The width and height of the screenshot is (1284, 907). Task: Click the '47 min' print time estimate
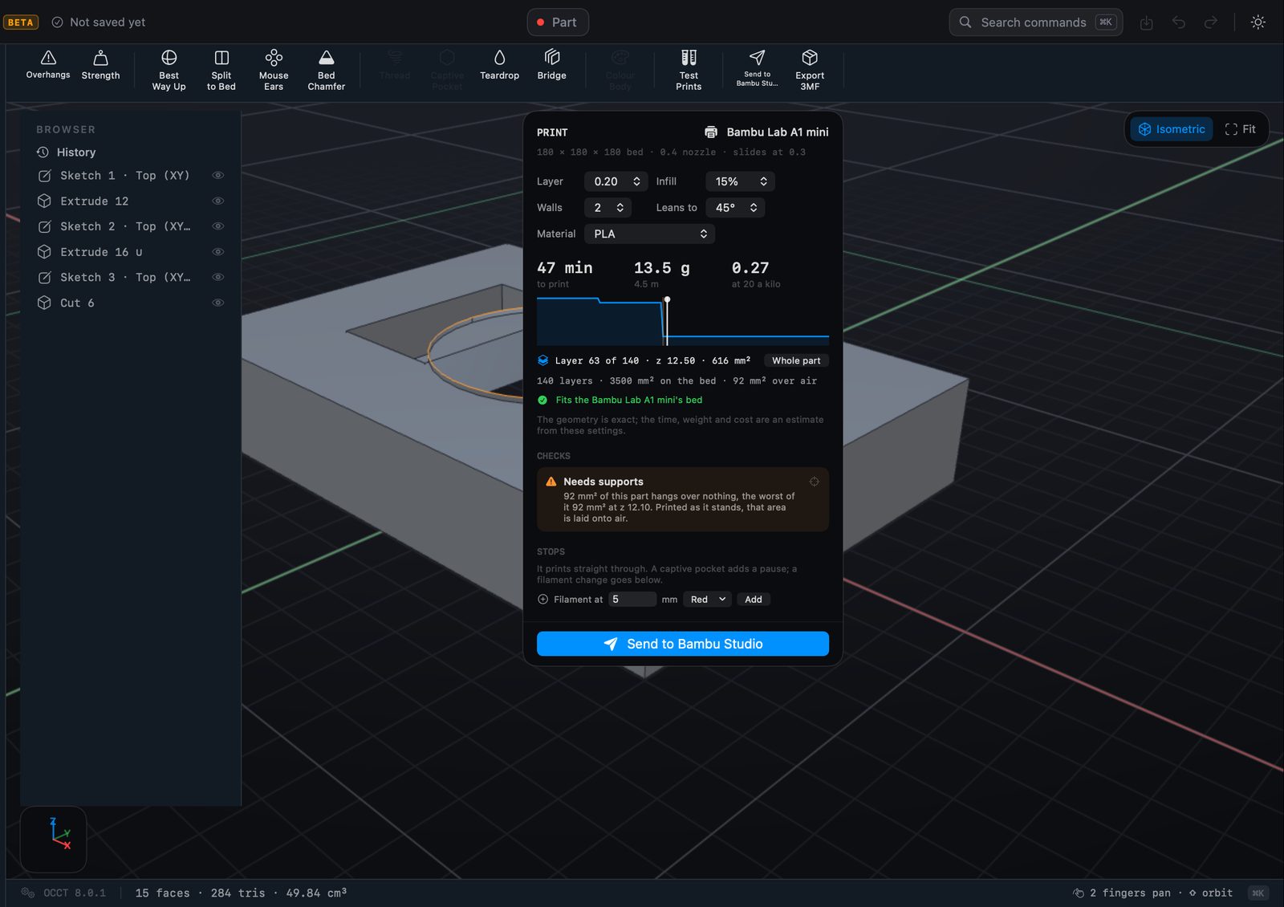(x=565, y=268)
